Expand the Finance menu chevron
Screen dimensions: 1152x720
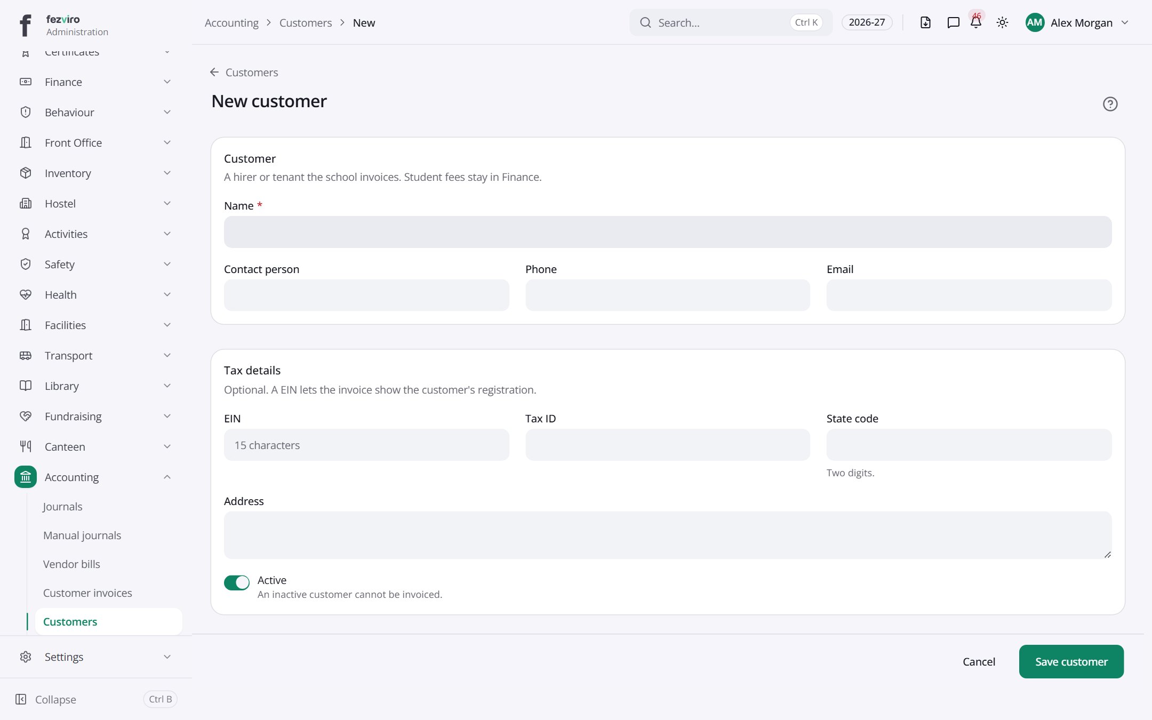pos(167,82)
